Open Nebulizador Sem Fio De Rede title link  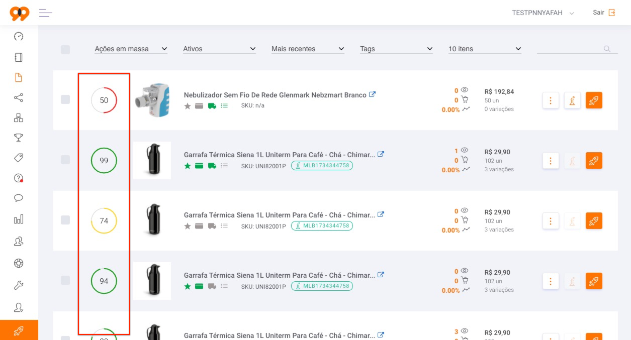[275, 95]
